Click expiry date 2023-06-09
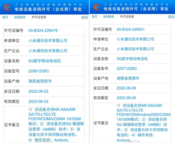 pyautogui.click(x=126, y=98)
